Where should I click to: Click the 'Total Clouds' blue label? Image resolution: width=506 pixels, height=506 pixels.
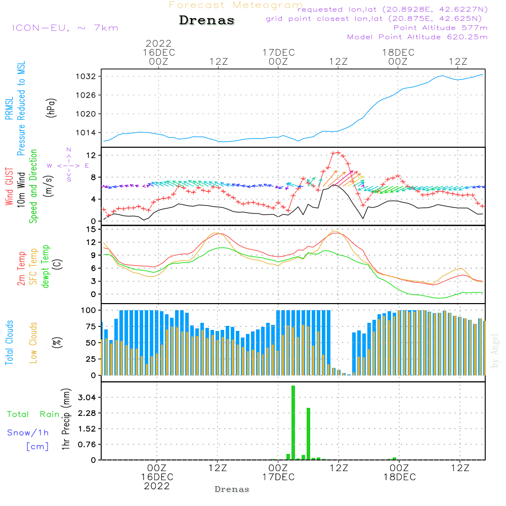pyautogui.click(x=9, y=343)
